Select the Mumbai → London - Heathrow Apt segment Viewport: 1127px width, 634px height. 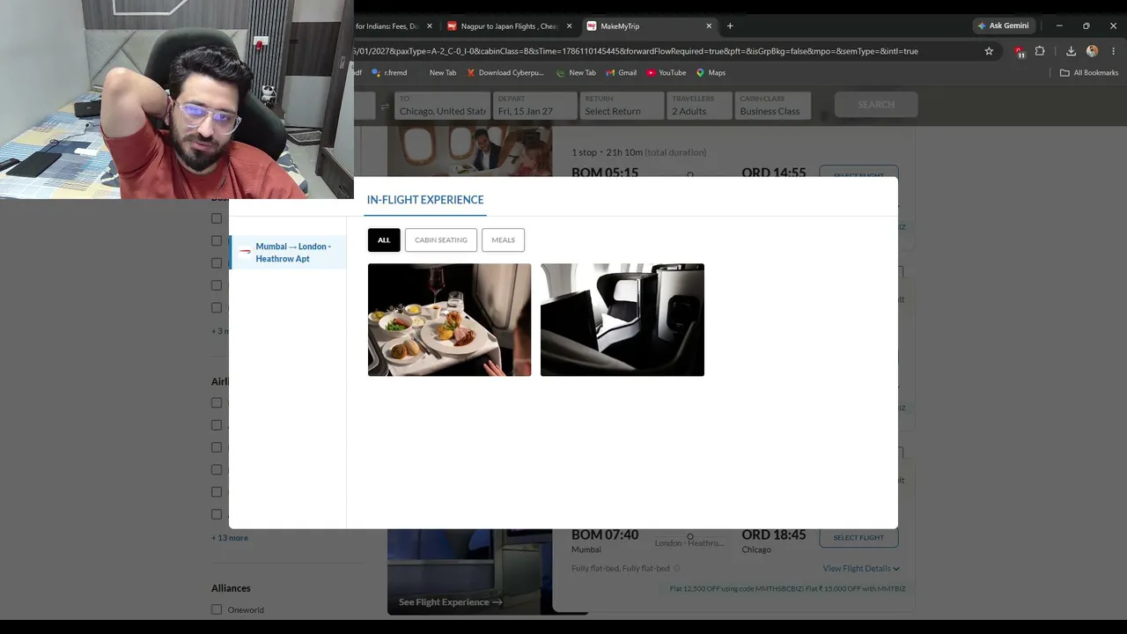pos(288,253)
